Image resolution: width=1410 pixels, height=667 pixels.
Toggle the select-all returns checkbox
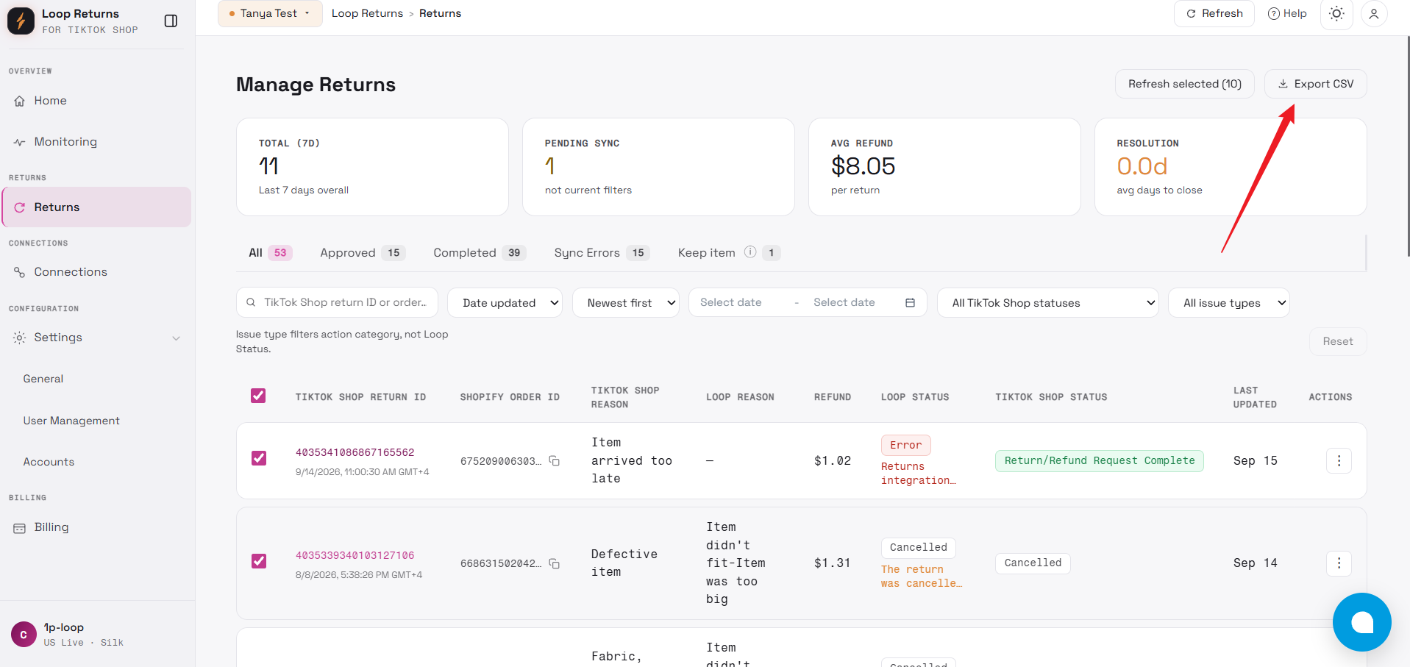[258, 396]
